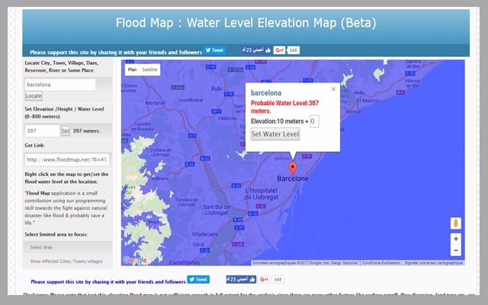
Task: Close the barcelona info popup
Action: pyautogui.click(x=333, y=89)
